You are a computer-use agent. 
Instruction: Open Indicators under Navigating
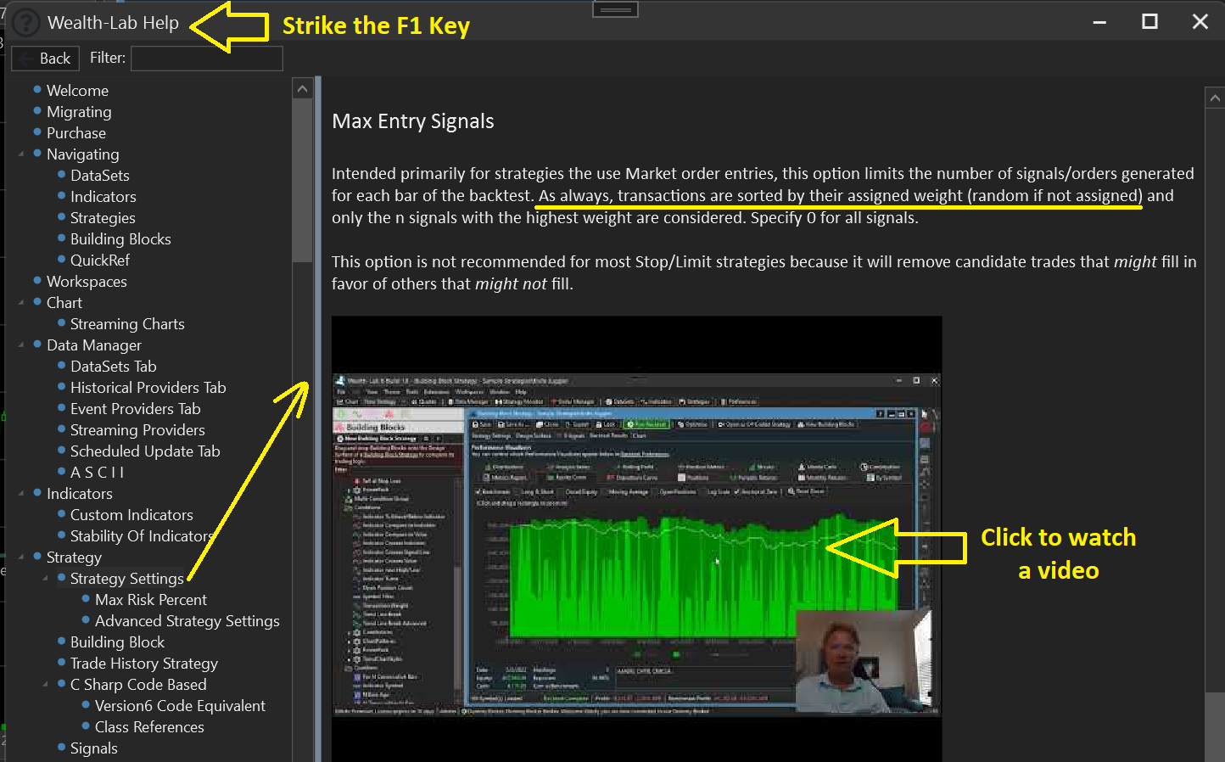click(103, 197)
